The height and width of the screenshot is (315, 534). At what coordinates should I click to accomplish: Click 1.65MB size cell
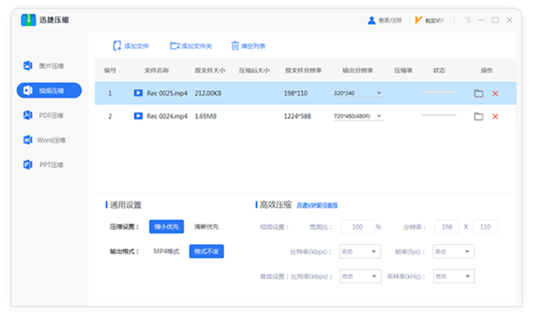click(x=206, y=116)
